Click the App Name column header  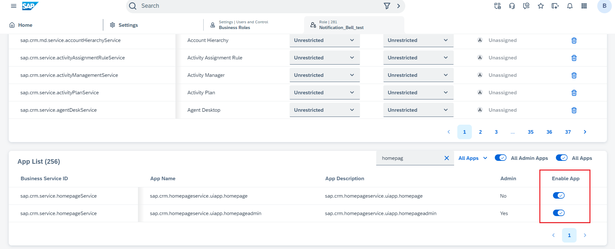(x=163, y=179)
